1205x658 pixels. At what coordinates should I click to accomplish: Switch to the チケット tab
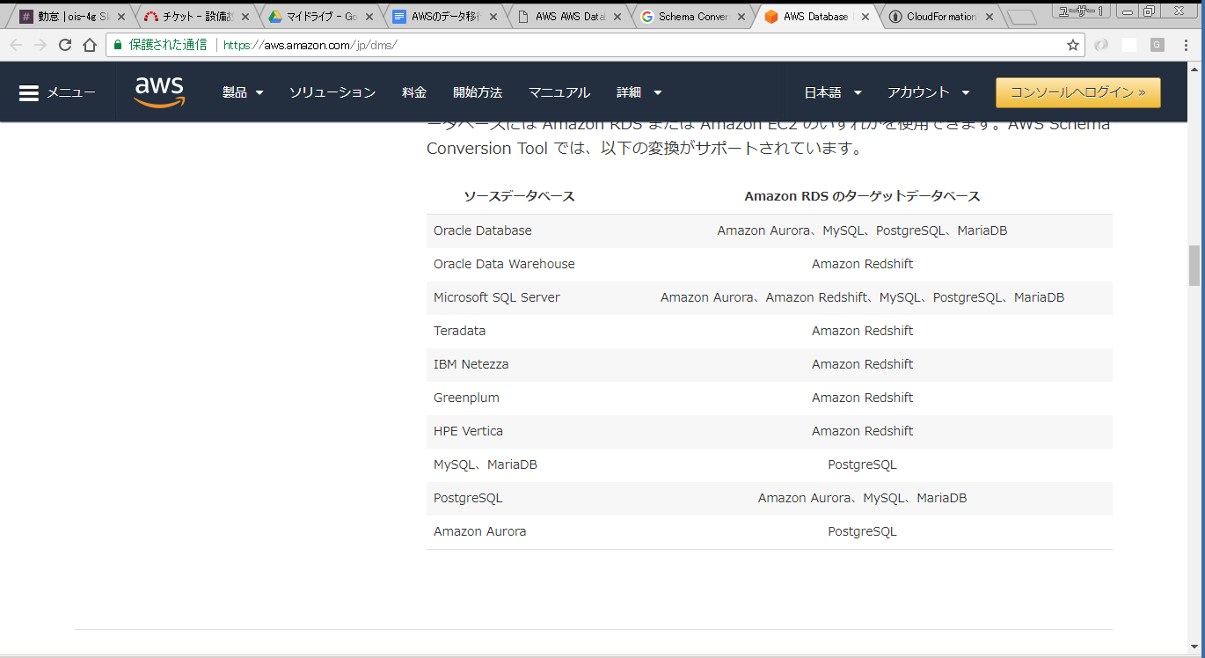pos(195,17)
